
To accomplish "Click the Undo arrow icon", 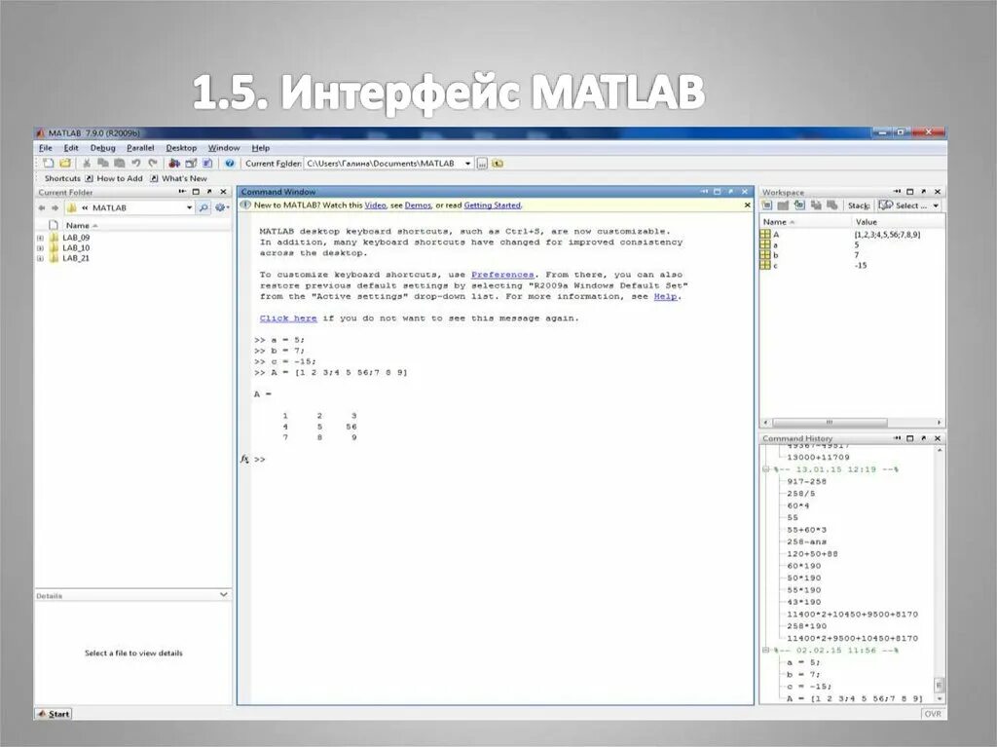I will (135, 164).
